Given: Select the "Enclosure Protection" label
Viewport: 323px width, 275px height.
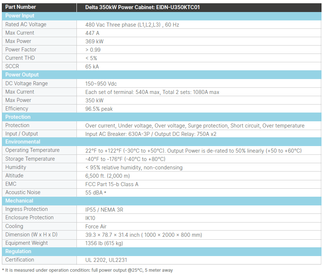Looking at the screenshot, I should pyautogui.click(x=29, y=217).
